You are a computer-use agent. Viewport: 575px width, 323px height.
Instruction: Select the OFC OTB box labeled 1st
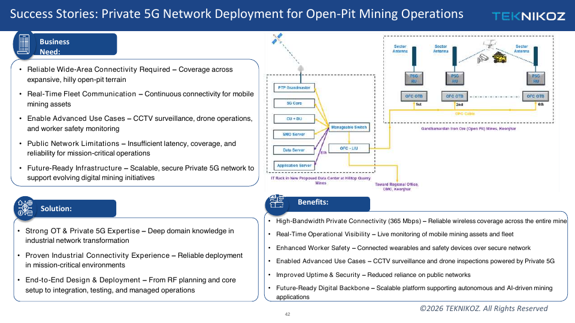click(414, 96)
